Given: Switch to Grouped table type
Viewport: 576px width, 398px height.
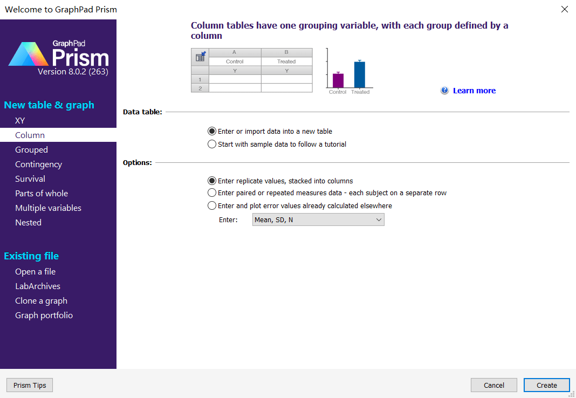Looking at the screenshot, I should point(31,150).
